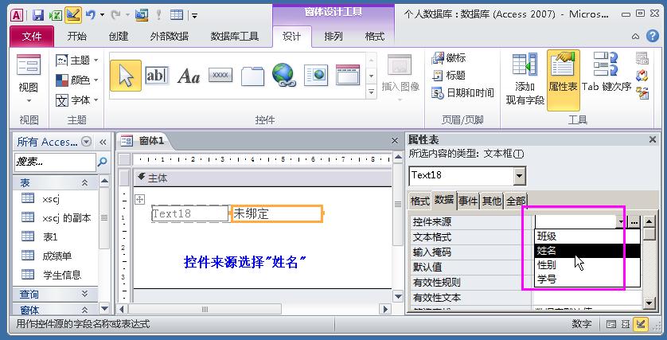Screen dimensions: 667x340
Task: Insert a 徽标 logo
Action: tap(449, 57)
